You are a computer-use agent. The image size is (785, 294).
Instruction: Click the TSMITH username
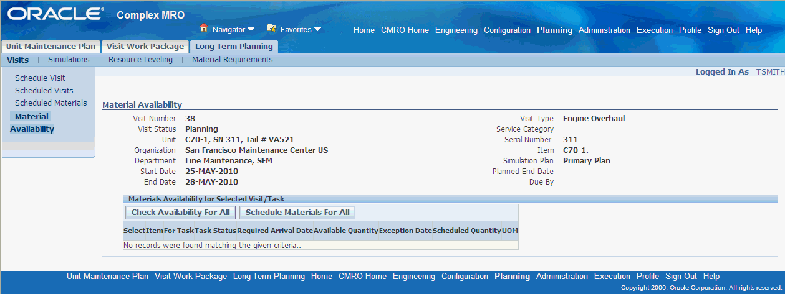point(771,72)
